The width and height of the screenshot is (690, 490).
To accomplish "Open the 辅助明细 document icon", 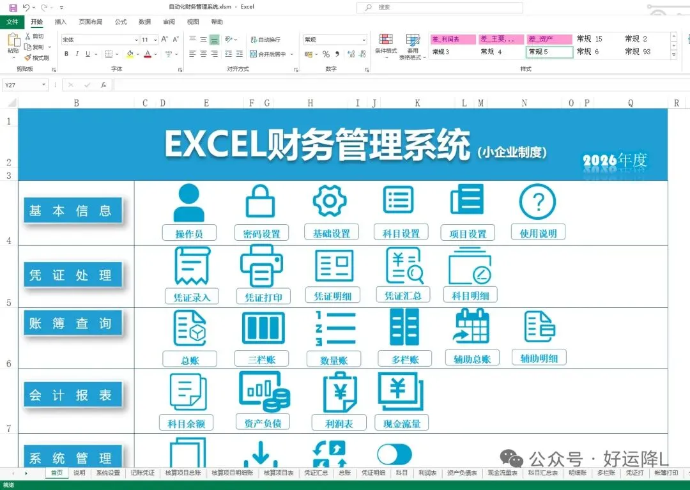I will pos(539,326).
